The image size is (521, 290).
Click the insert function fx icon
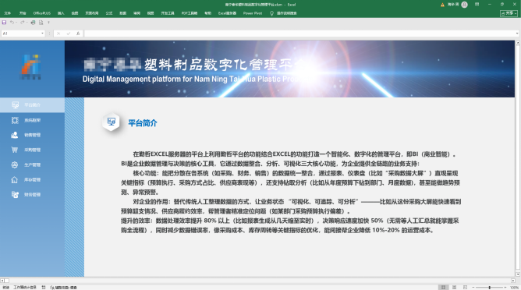78,34
